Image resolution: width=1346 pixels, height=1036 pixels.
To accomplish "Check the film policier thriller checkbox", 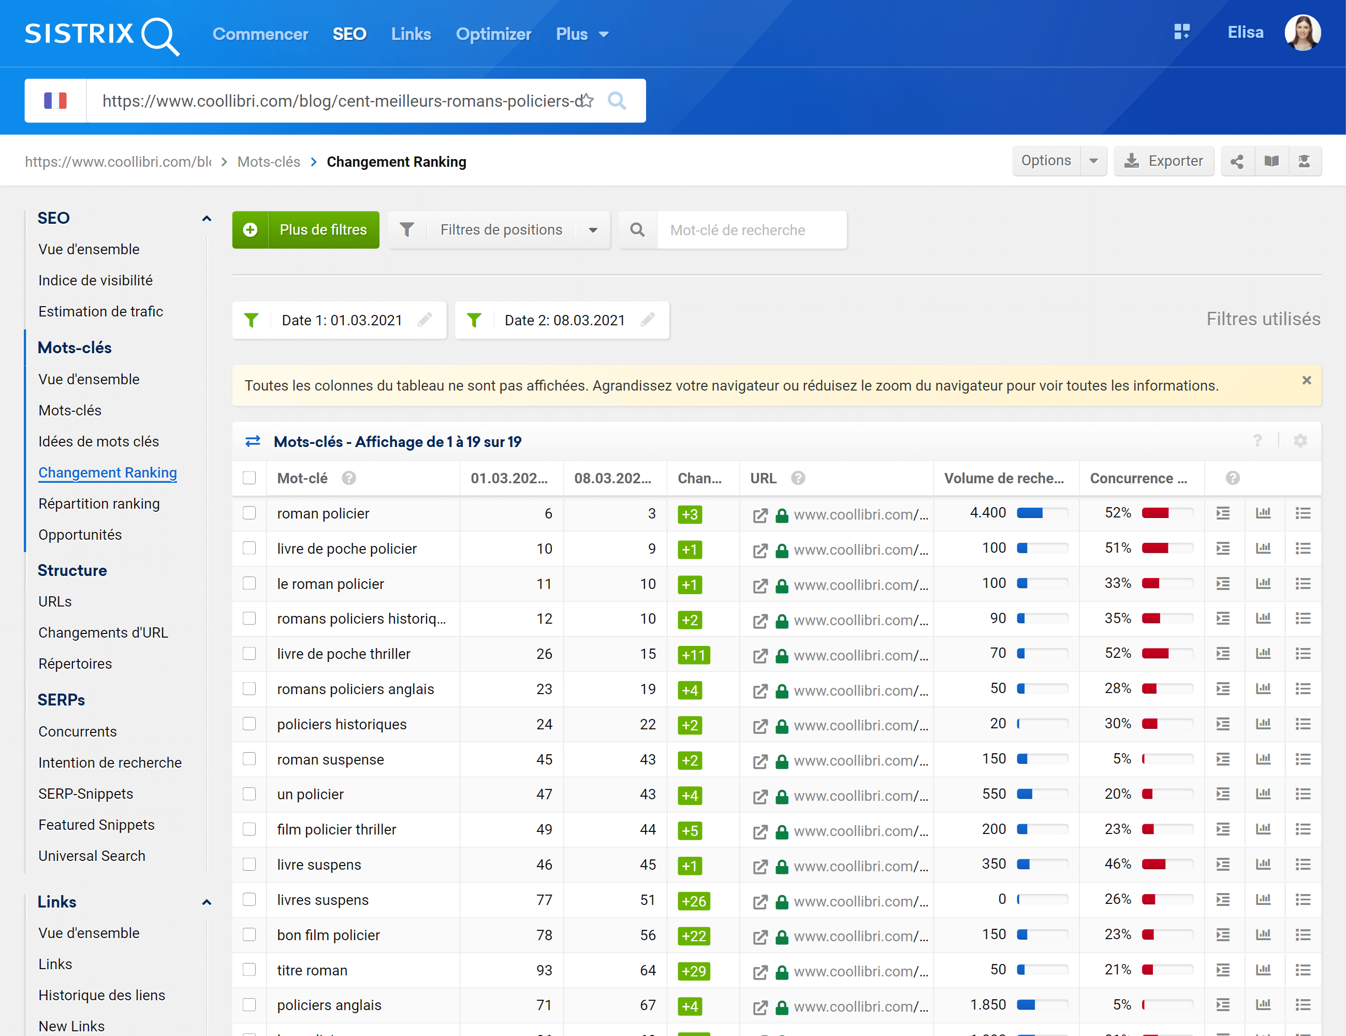I will (249, 829).
